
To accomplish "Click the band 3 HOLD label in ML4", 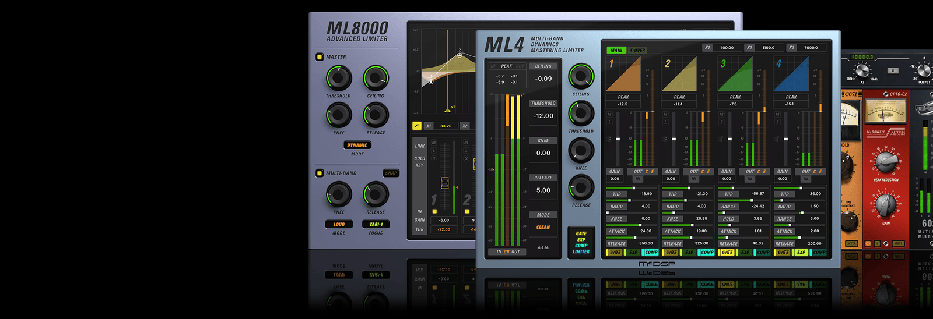I will click(x=728, y=219).
